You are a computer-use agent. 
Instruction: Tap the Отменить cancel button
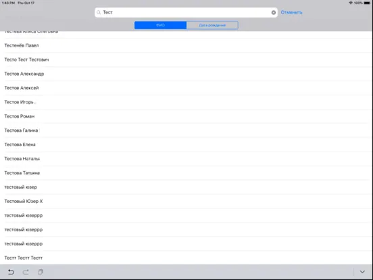pos(291,12)
